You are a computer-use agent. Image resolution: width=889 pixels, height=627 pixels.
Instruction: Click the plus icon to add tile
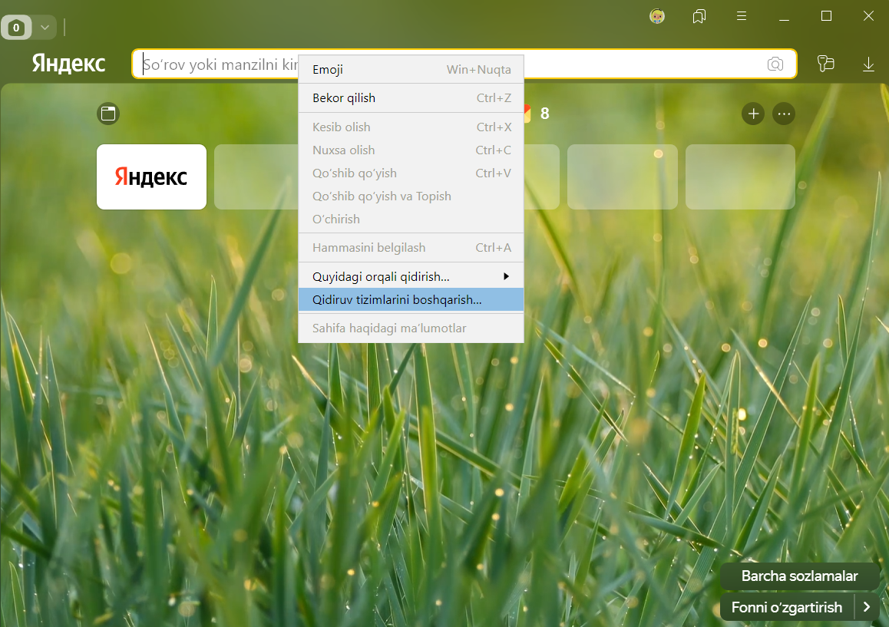pyautogui.click(x=753, y=114)
